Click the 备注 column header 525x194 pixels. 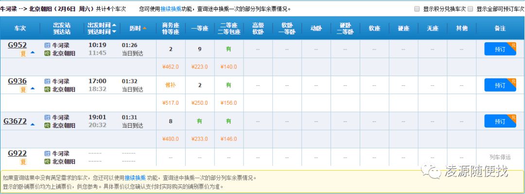[500, 29]
